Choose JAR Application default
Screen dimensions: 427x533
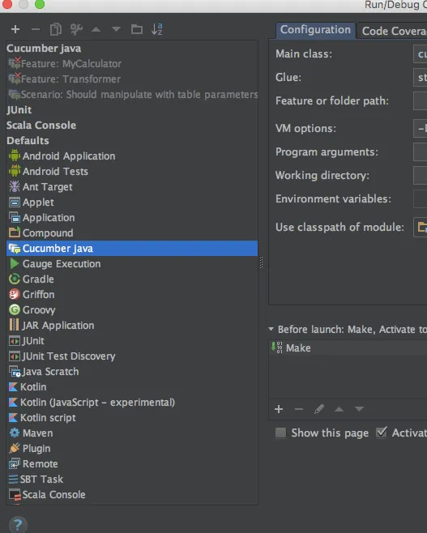132,326
